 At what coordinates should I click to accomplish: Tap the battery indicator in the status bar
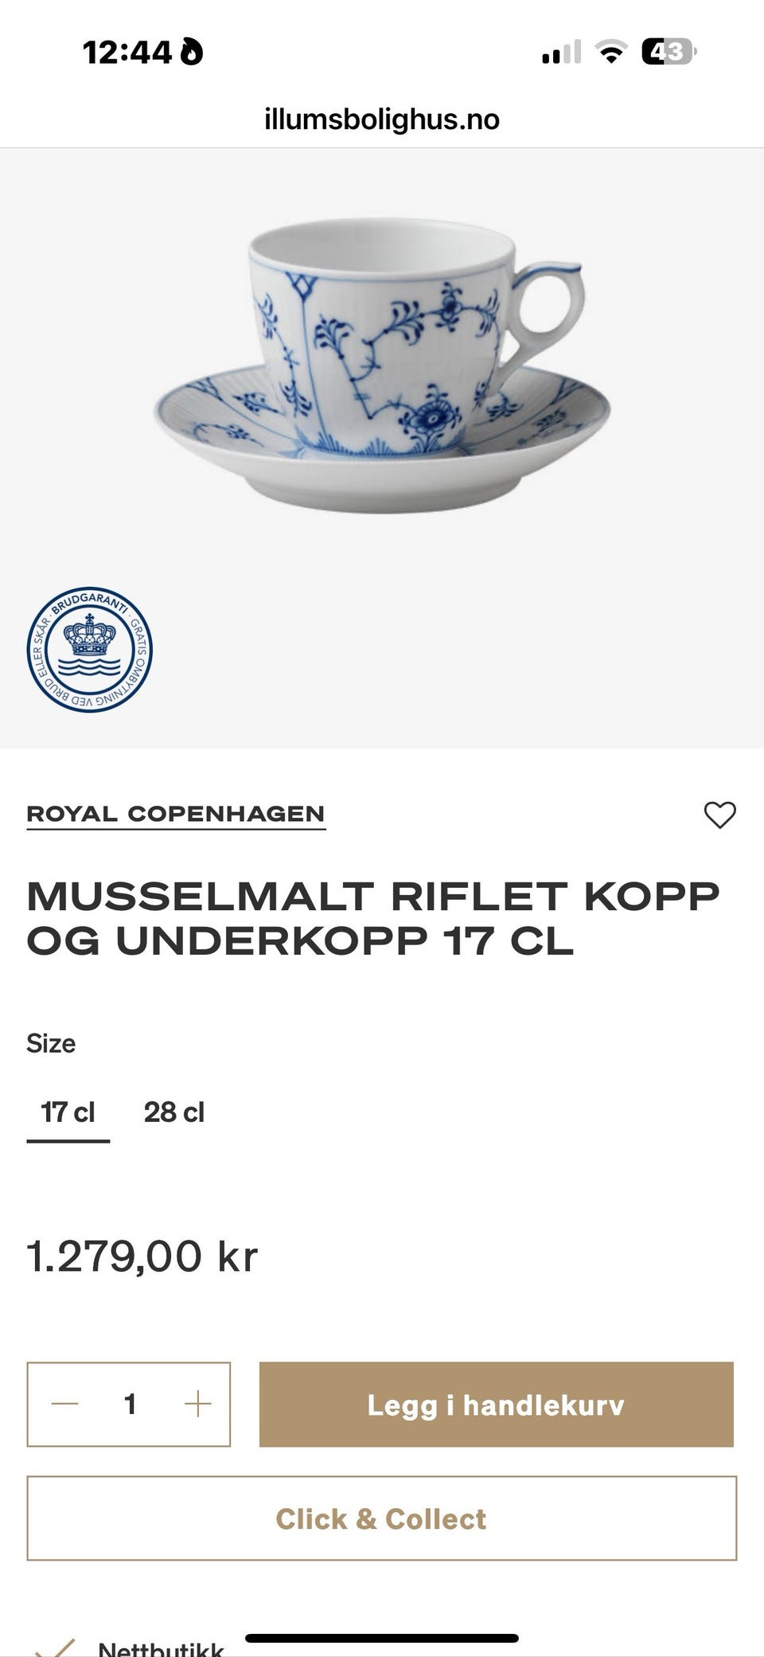point(668,53)
